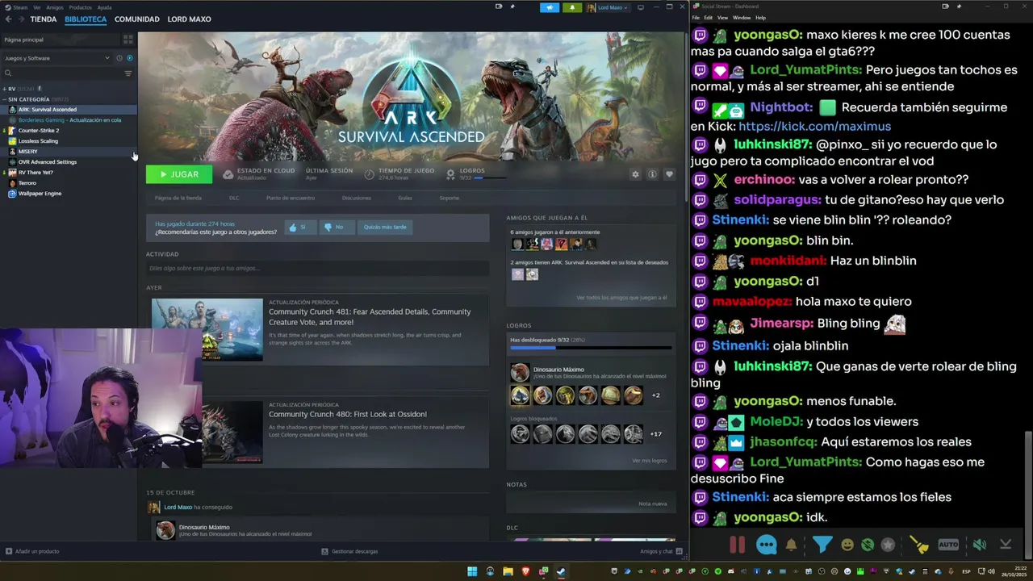Open advanced filter options beside library search

point(128,73)
